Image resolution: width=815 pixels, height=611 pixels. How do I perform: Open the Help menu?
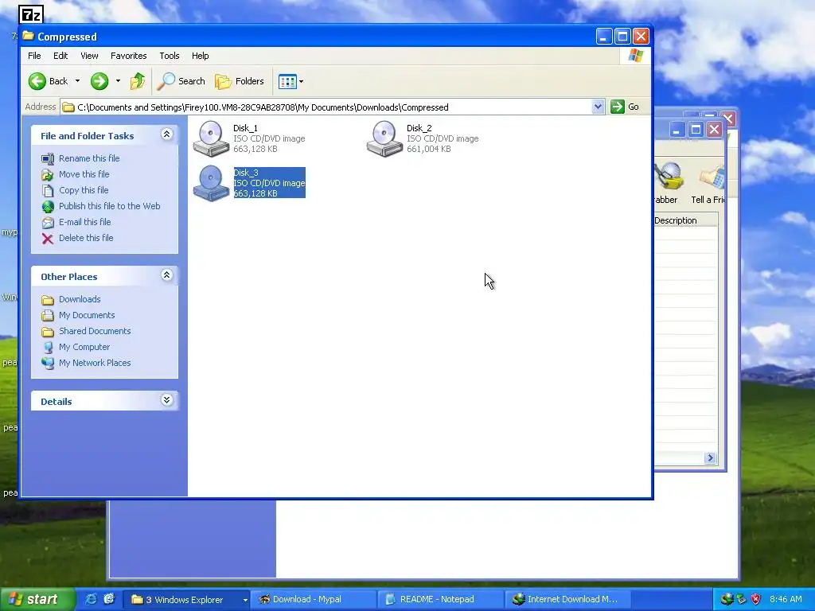200,56
